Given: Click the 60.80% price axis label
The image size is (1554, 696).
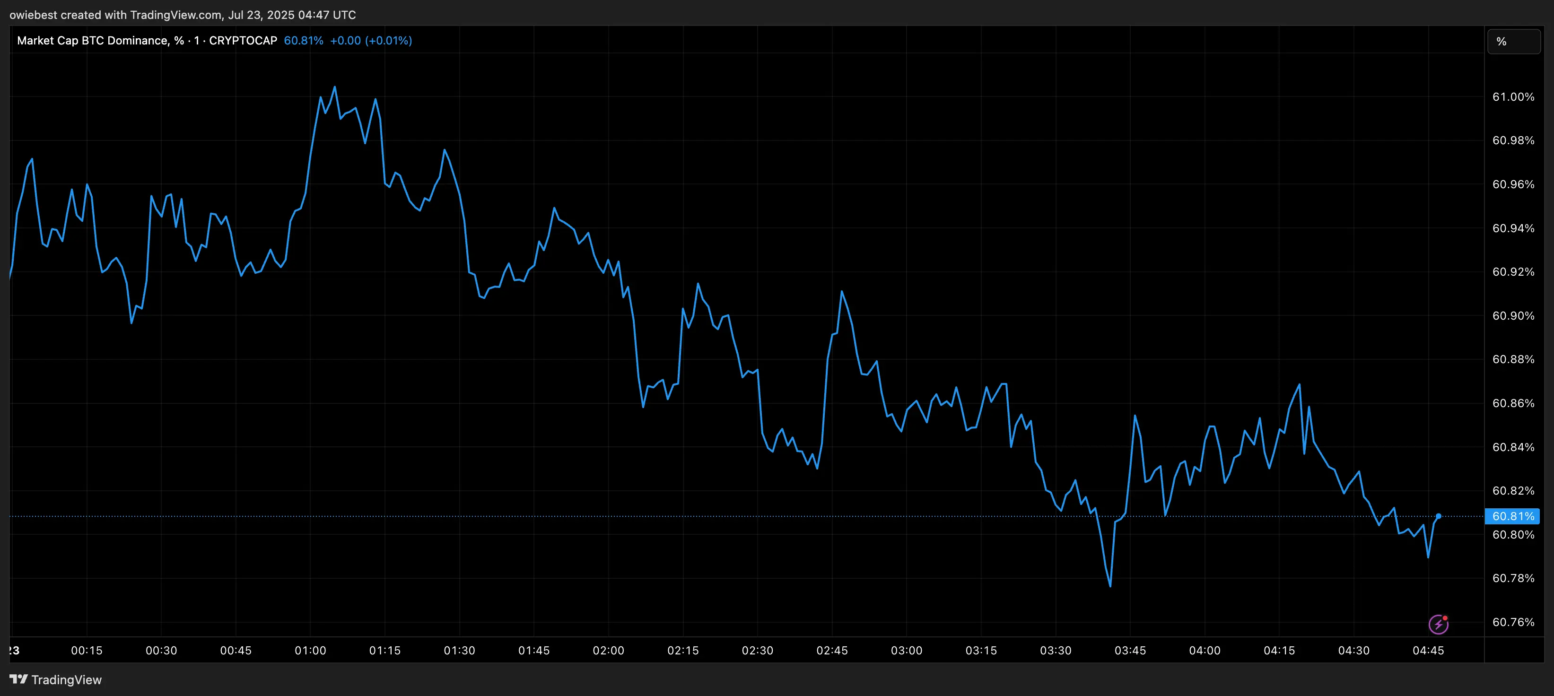Looking at the screenshot, I should [1513, 535].
